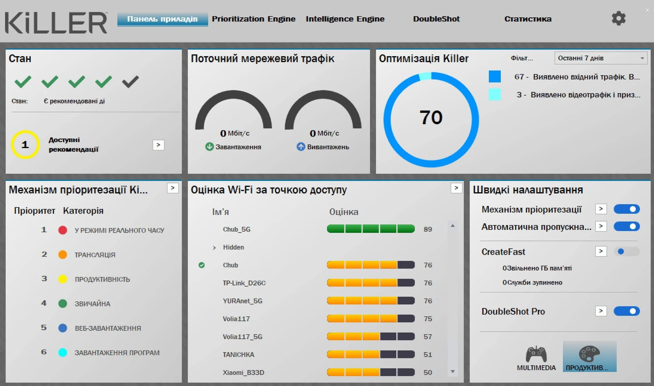Expand Механізм пріоритезації Ki... panel arrow
654x386 pixels.
pyautogui.click(x=173, y=188)
